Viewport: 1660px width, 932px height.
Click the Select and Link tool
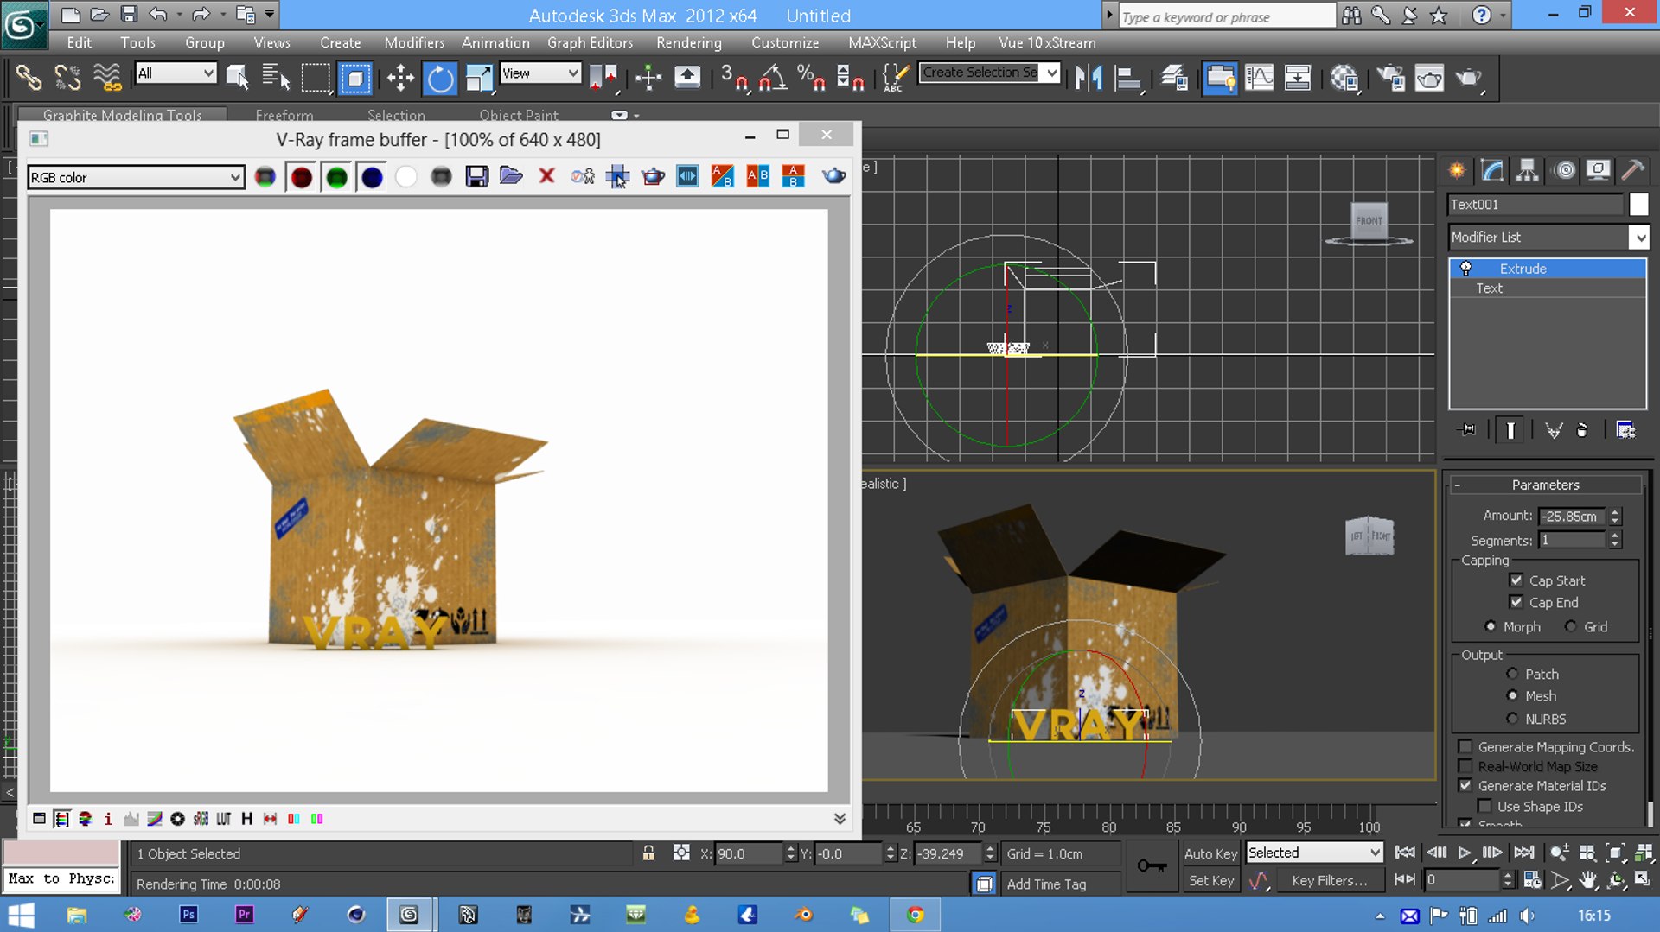pos(29,79)
